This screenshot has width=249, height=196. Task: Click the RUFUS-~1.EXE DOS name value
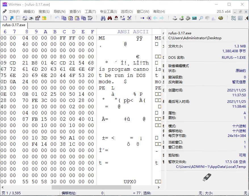pyautogui.click(x=234, y=57)
